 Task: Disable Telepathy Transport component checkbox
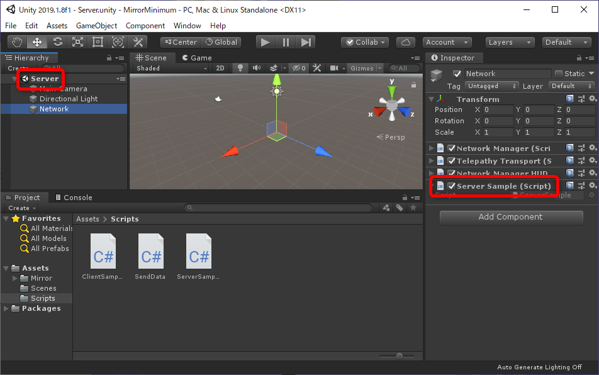452,161
